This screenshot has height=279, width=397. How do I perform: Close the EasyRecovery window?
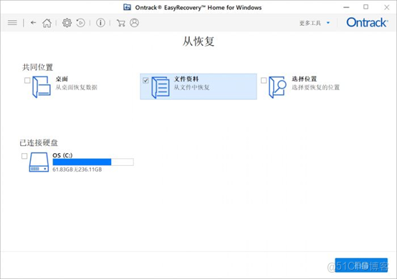tap(387, 7)
